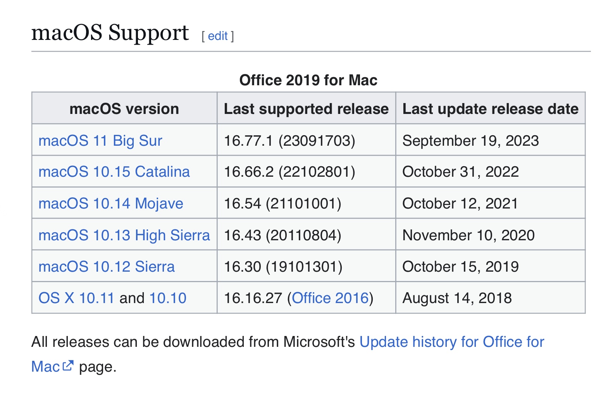This screenshot has height=398, width=613.
Task: Click the macOS version column header
Action: coord(124,108)
